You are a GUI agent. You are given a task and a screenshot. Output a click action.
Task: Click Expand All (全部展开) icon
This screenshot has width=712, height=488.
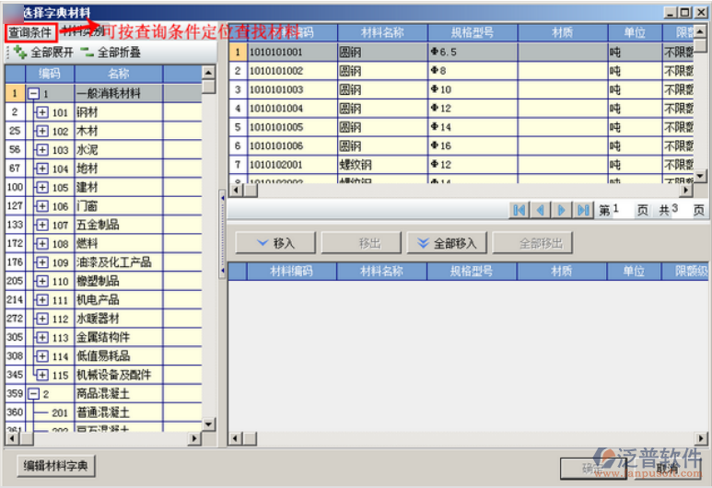[x=20, y=52]
